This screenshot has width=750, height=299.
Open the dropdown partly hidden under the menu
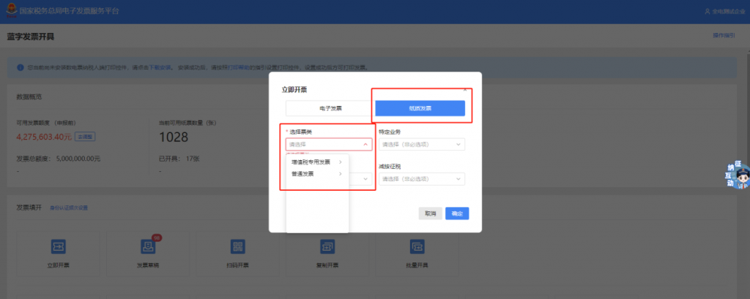point(360,179)
